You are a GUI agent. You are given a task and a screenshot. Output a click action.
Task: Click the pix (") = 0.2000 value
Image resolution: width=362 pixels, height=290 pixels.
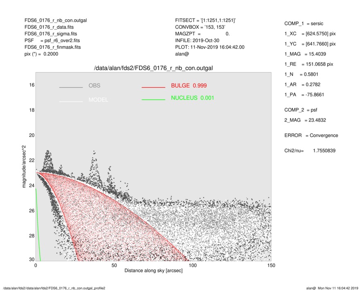point(41,54)
